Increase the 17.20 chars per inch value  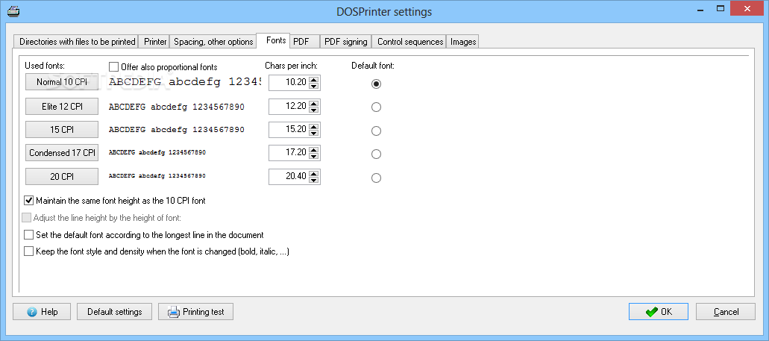314,150
